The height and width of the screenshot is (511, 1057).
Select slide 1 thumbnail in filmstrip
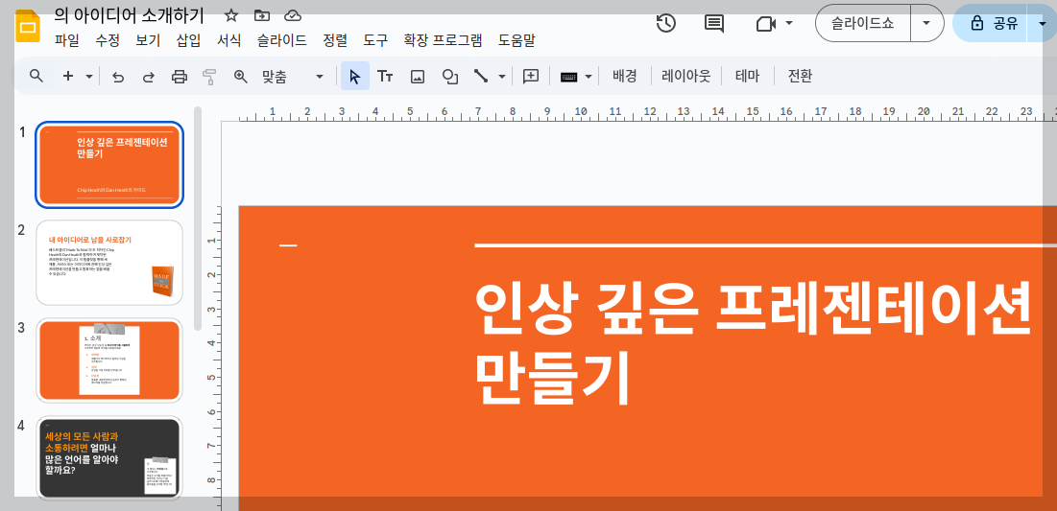pyautogui.click(x=109, y=165)
